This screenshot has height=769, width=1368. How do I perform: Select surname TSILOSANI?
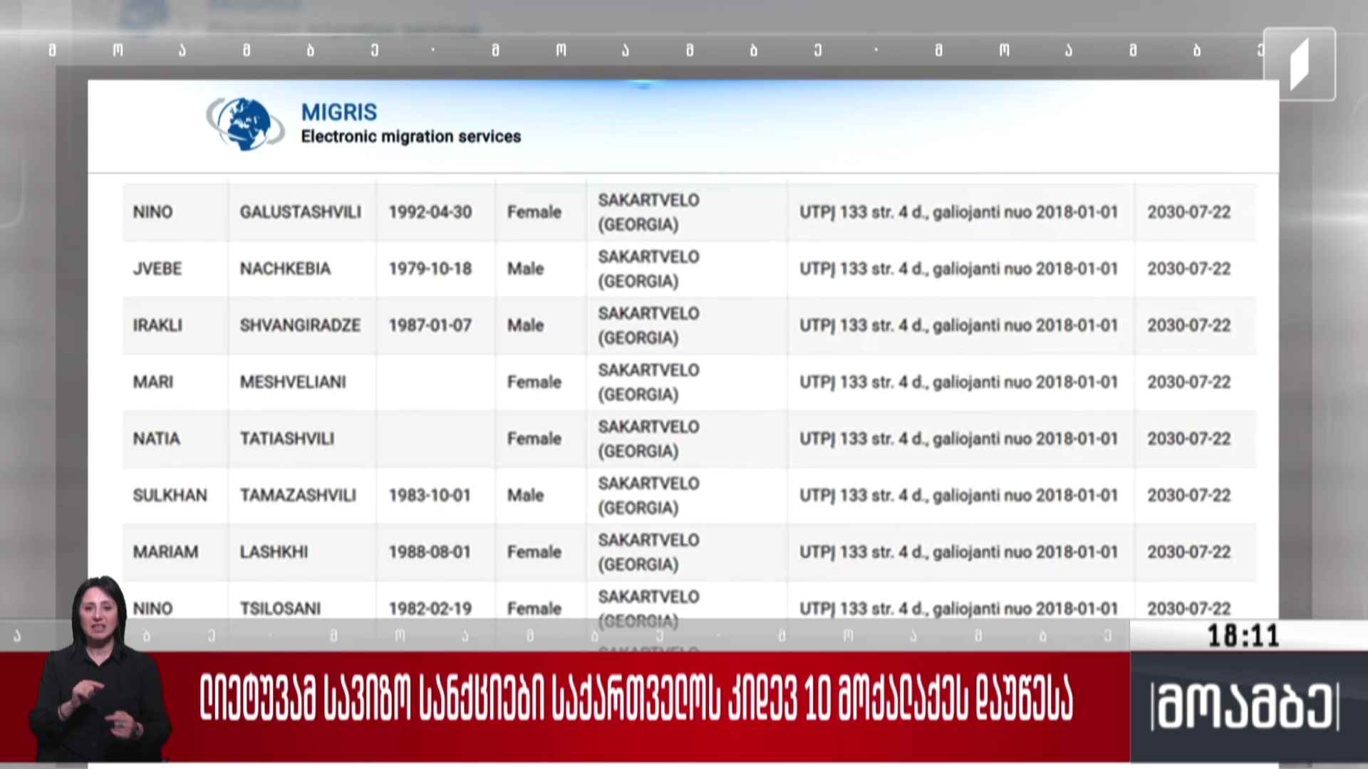280,609
